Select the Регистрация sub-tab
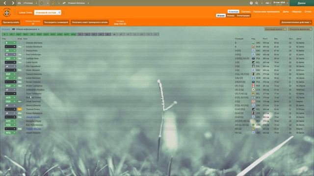314x176 pixels. [x=243, y=16]
